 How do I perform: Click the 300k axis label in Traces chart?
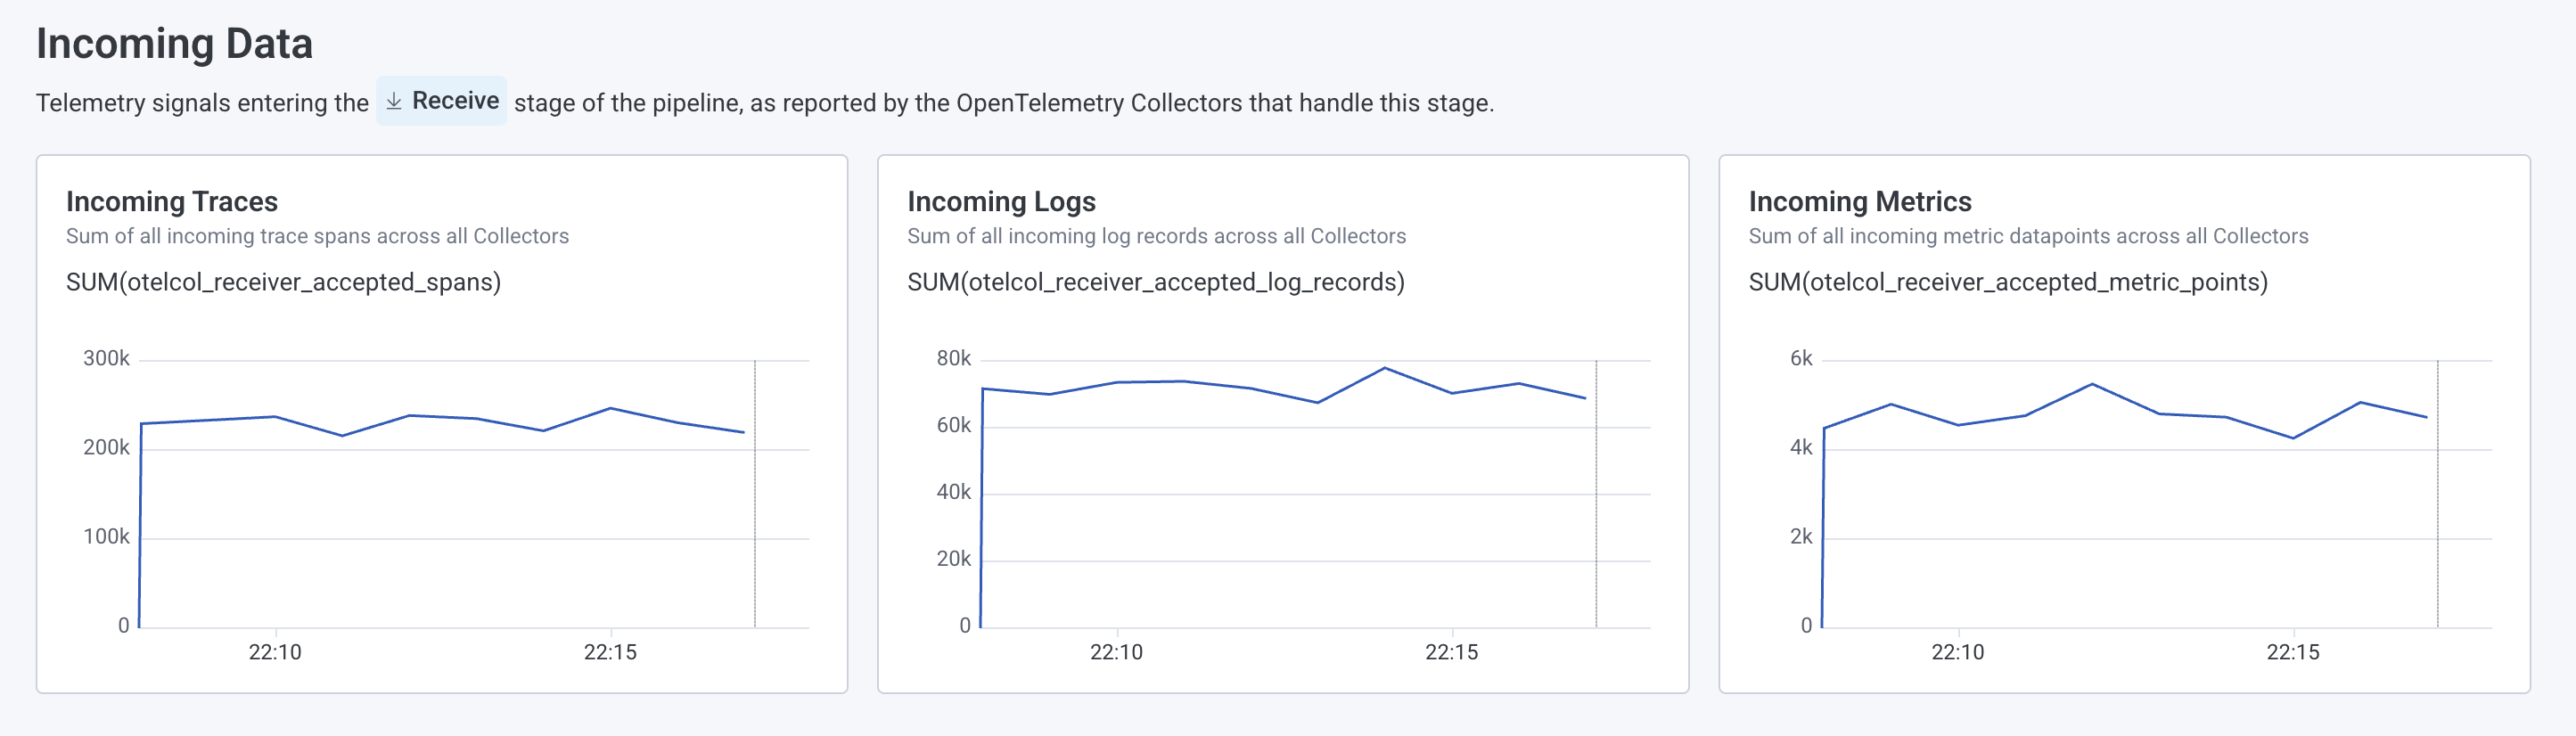click(x=106, y=358)
